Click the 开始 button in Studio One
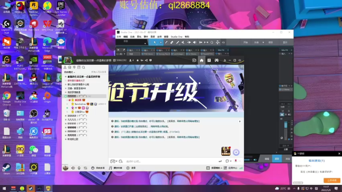The width and height of the screenshot is (342, 192). coord(245,42)
